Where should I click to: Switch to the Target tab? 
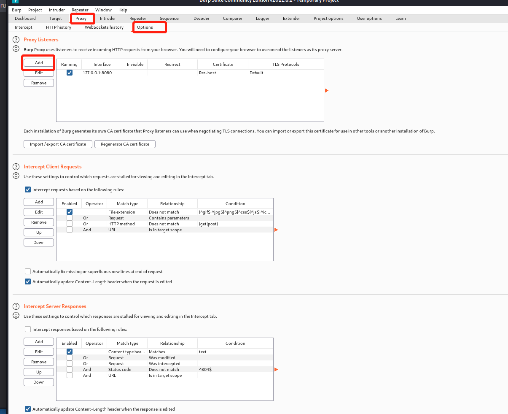[56, 19]
